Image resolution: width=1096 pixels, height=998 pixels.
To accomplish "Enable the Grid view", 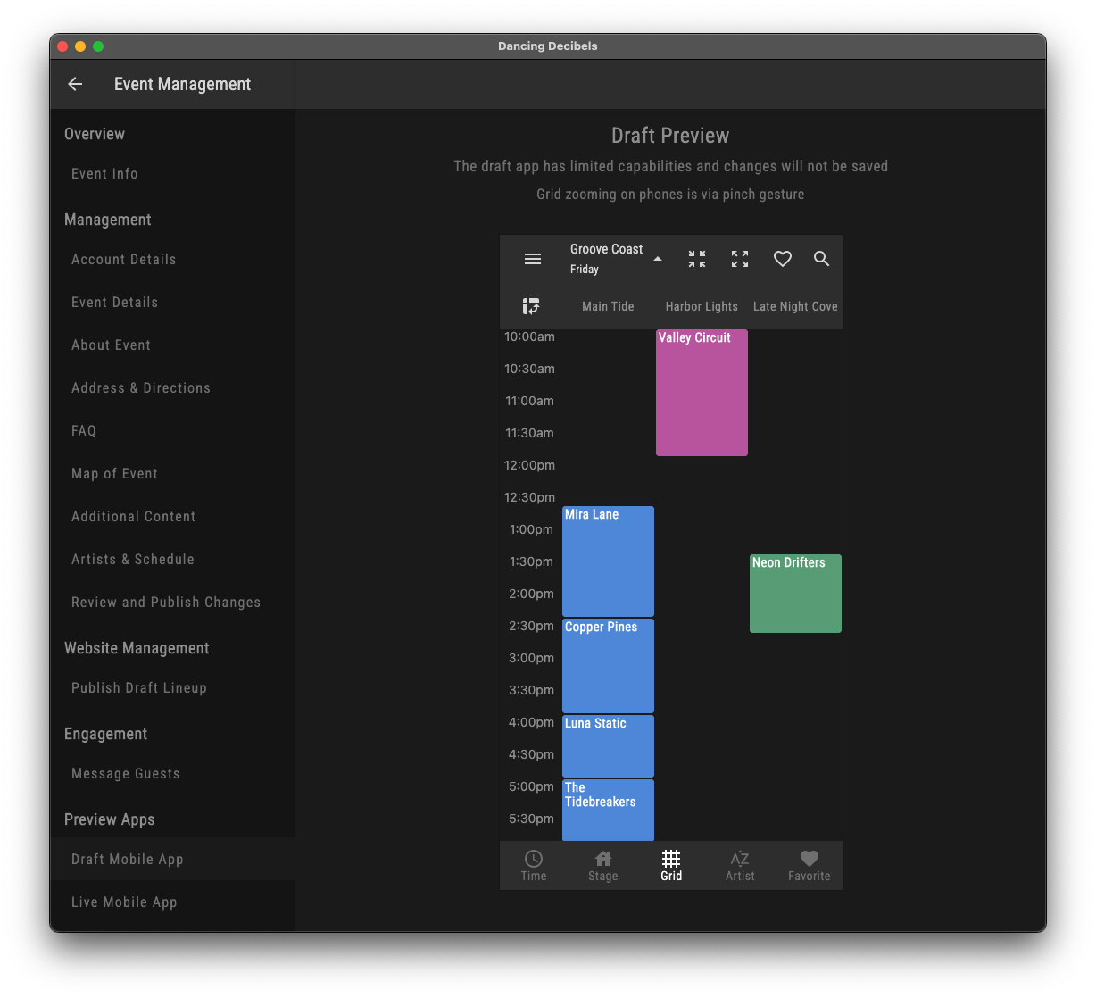I will [671, 864].
